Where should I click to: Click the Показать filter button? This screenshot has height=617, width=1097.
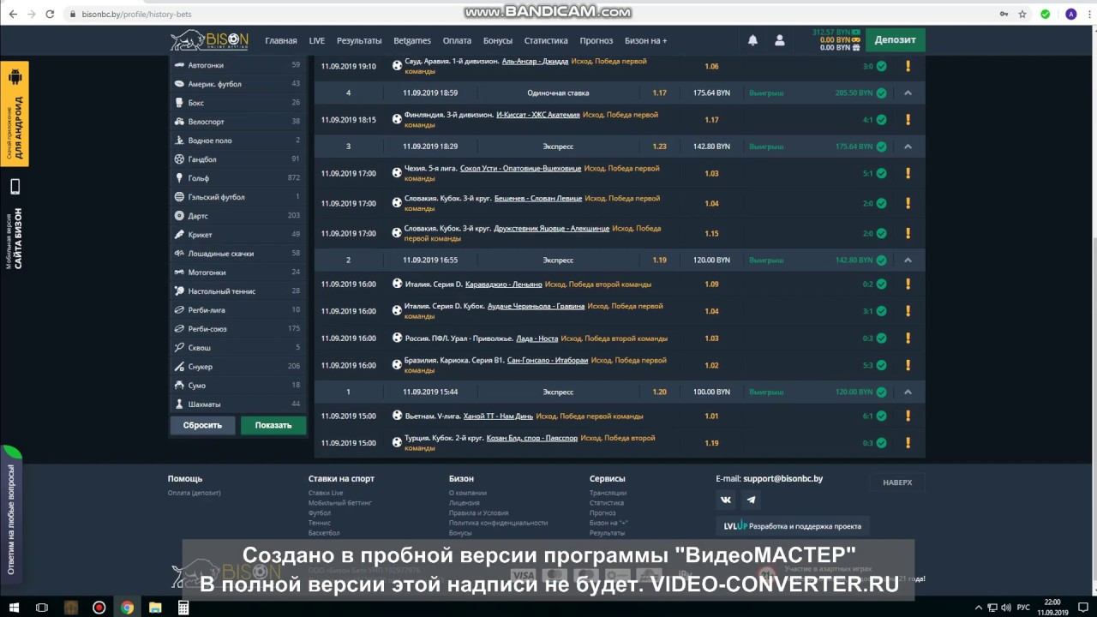click(x=273, y=425)
